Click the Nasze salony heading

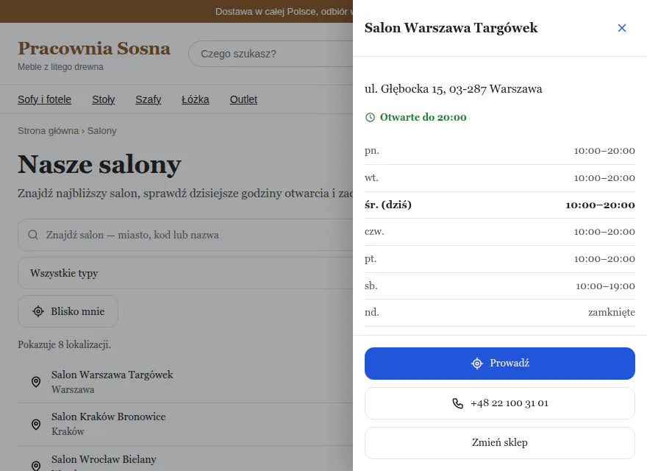[99, 164]
